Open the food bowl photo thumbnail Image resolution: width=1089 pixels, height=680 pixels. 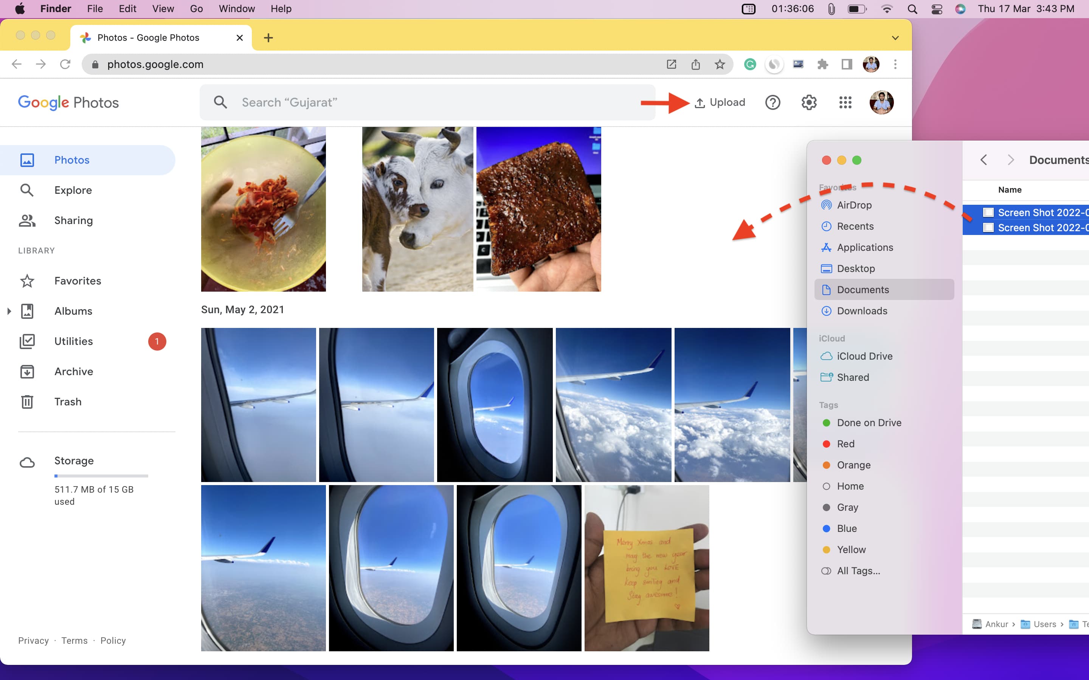coord(263,209)
